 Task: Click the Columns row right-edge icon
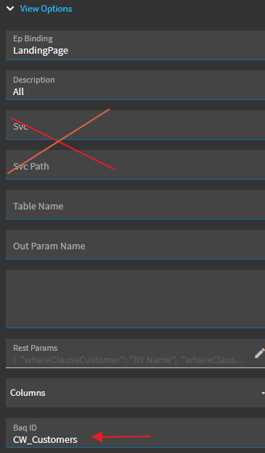pos(264,393)
